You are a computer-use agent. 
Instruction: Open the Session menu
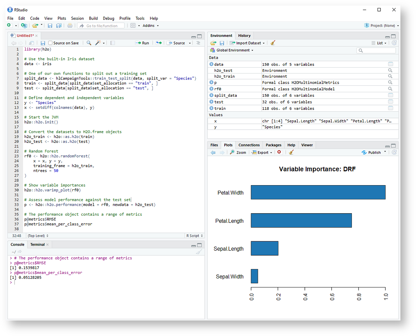[77, 18]
